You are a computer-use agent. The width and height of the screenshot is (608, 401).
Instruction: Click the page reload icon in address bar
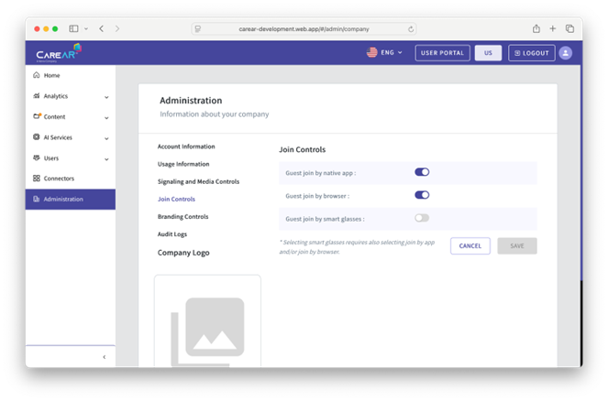(410, 28)
